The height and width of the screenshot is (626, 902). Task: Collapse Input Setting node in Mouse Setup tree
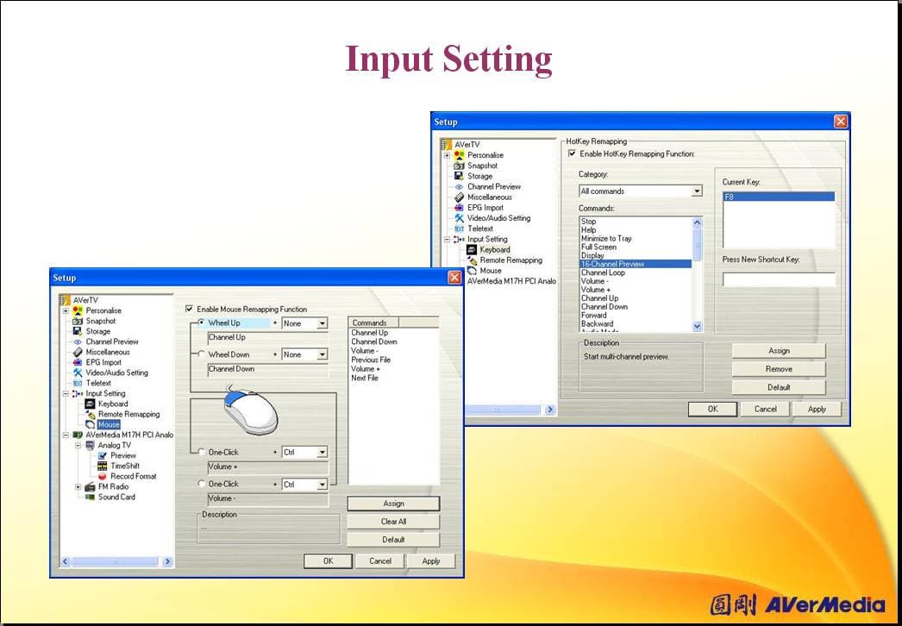point(66,394)
